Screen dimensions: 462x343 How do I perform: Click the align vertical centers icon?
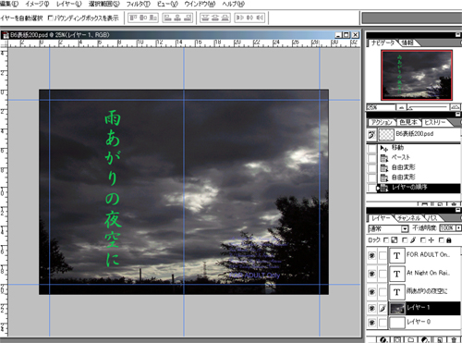click(143, 18)
